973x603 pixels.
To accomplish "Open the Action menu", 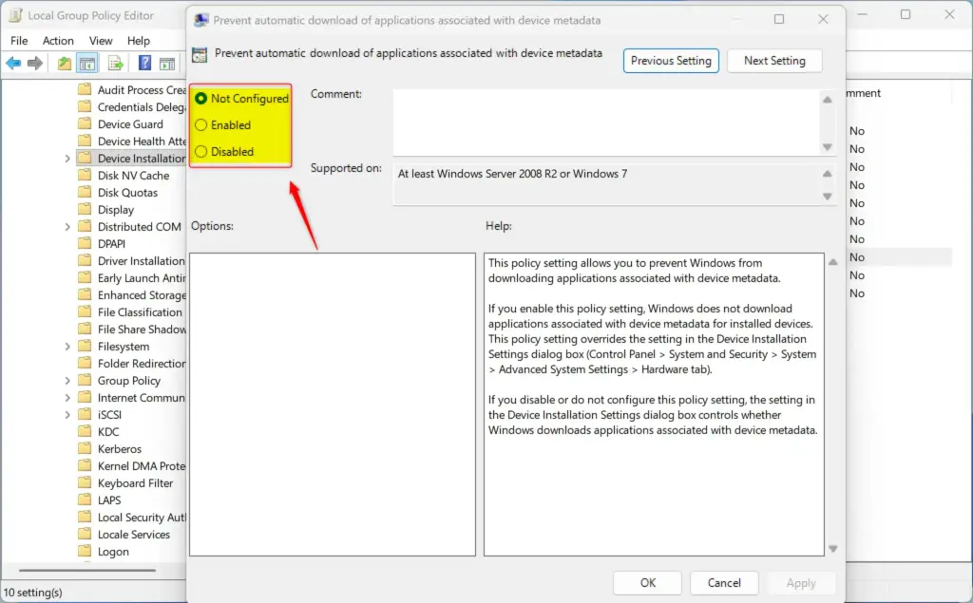I will coord(58,40).
